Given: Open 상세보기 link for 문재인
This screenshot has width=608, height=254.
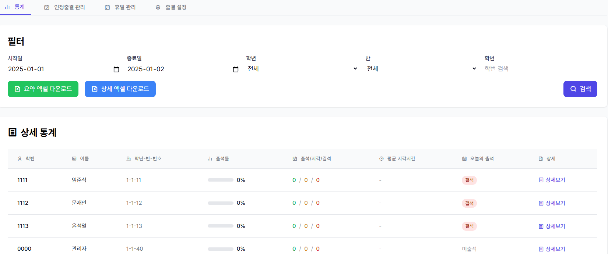Looking at the screenshot, I should tap(555, 203).
